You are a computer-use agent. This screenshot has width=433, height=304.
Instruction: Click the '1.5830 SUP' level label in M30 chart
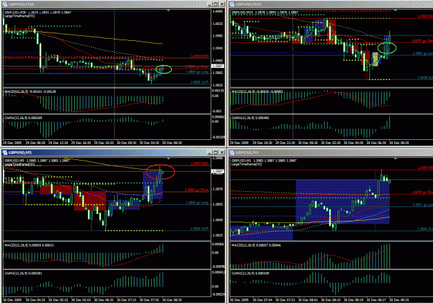[200, 82]
